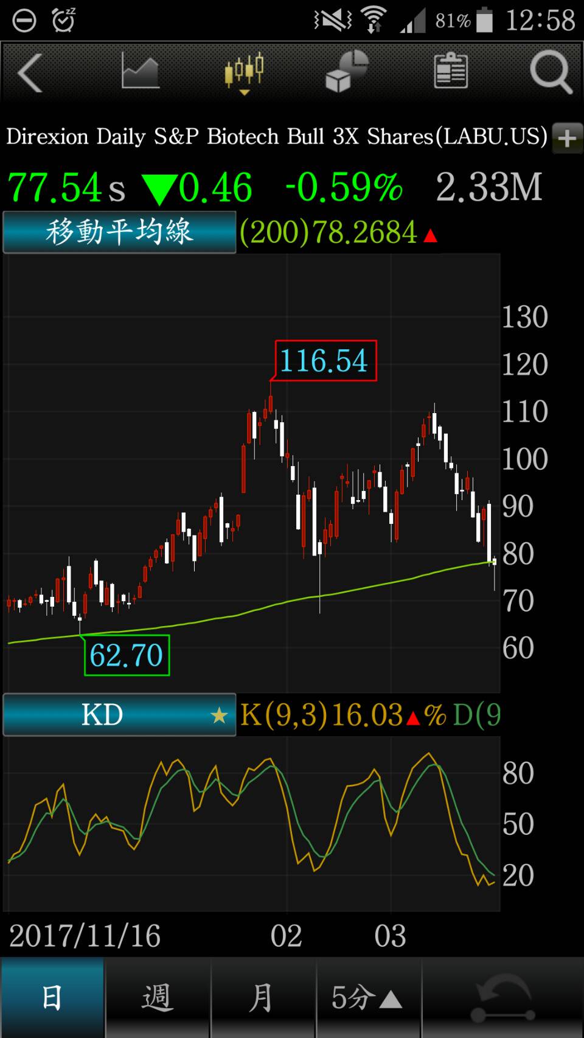Switch to the 日 daily tab
Image resolution: width=584 pixels, height=1038 pixels.
click(52, 998)
